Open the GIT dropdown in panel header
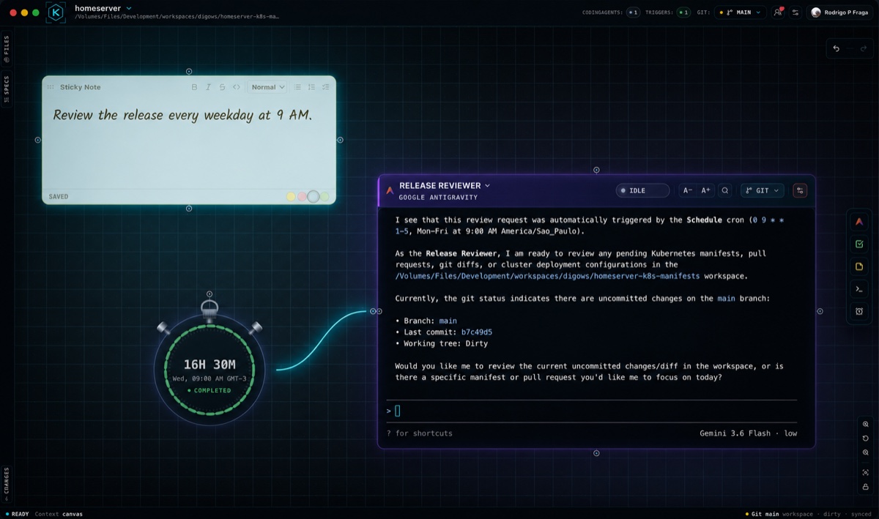The image size is (879, 519). click(763, 190)
